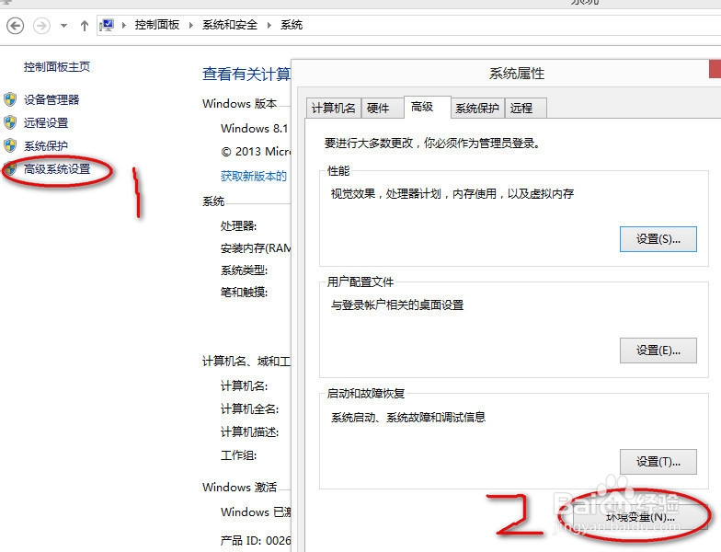Switch to 系统保护 tab in dialog
The image size is (721, 552).
coord(477,109)
